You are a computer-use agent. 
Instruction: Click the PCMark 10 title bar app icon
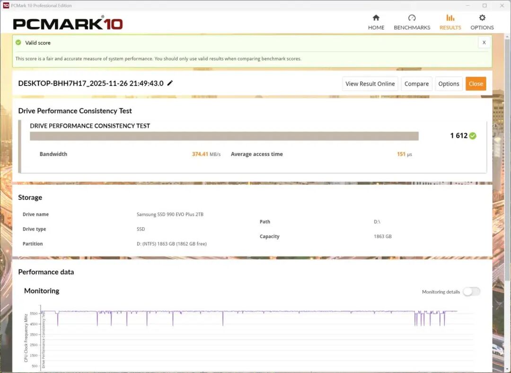coord(6,6)
